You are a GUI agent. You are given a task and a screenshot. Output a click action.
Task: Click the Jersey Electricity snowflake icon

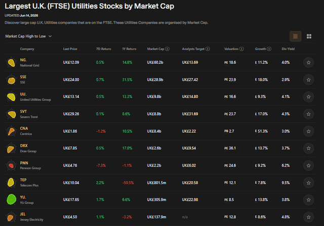coord(11,217)
